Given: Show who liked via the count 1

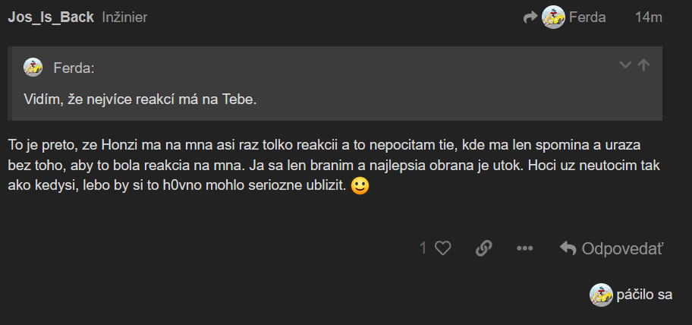Looking at the screenshot, I should (x=423, y=248).
